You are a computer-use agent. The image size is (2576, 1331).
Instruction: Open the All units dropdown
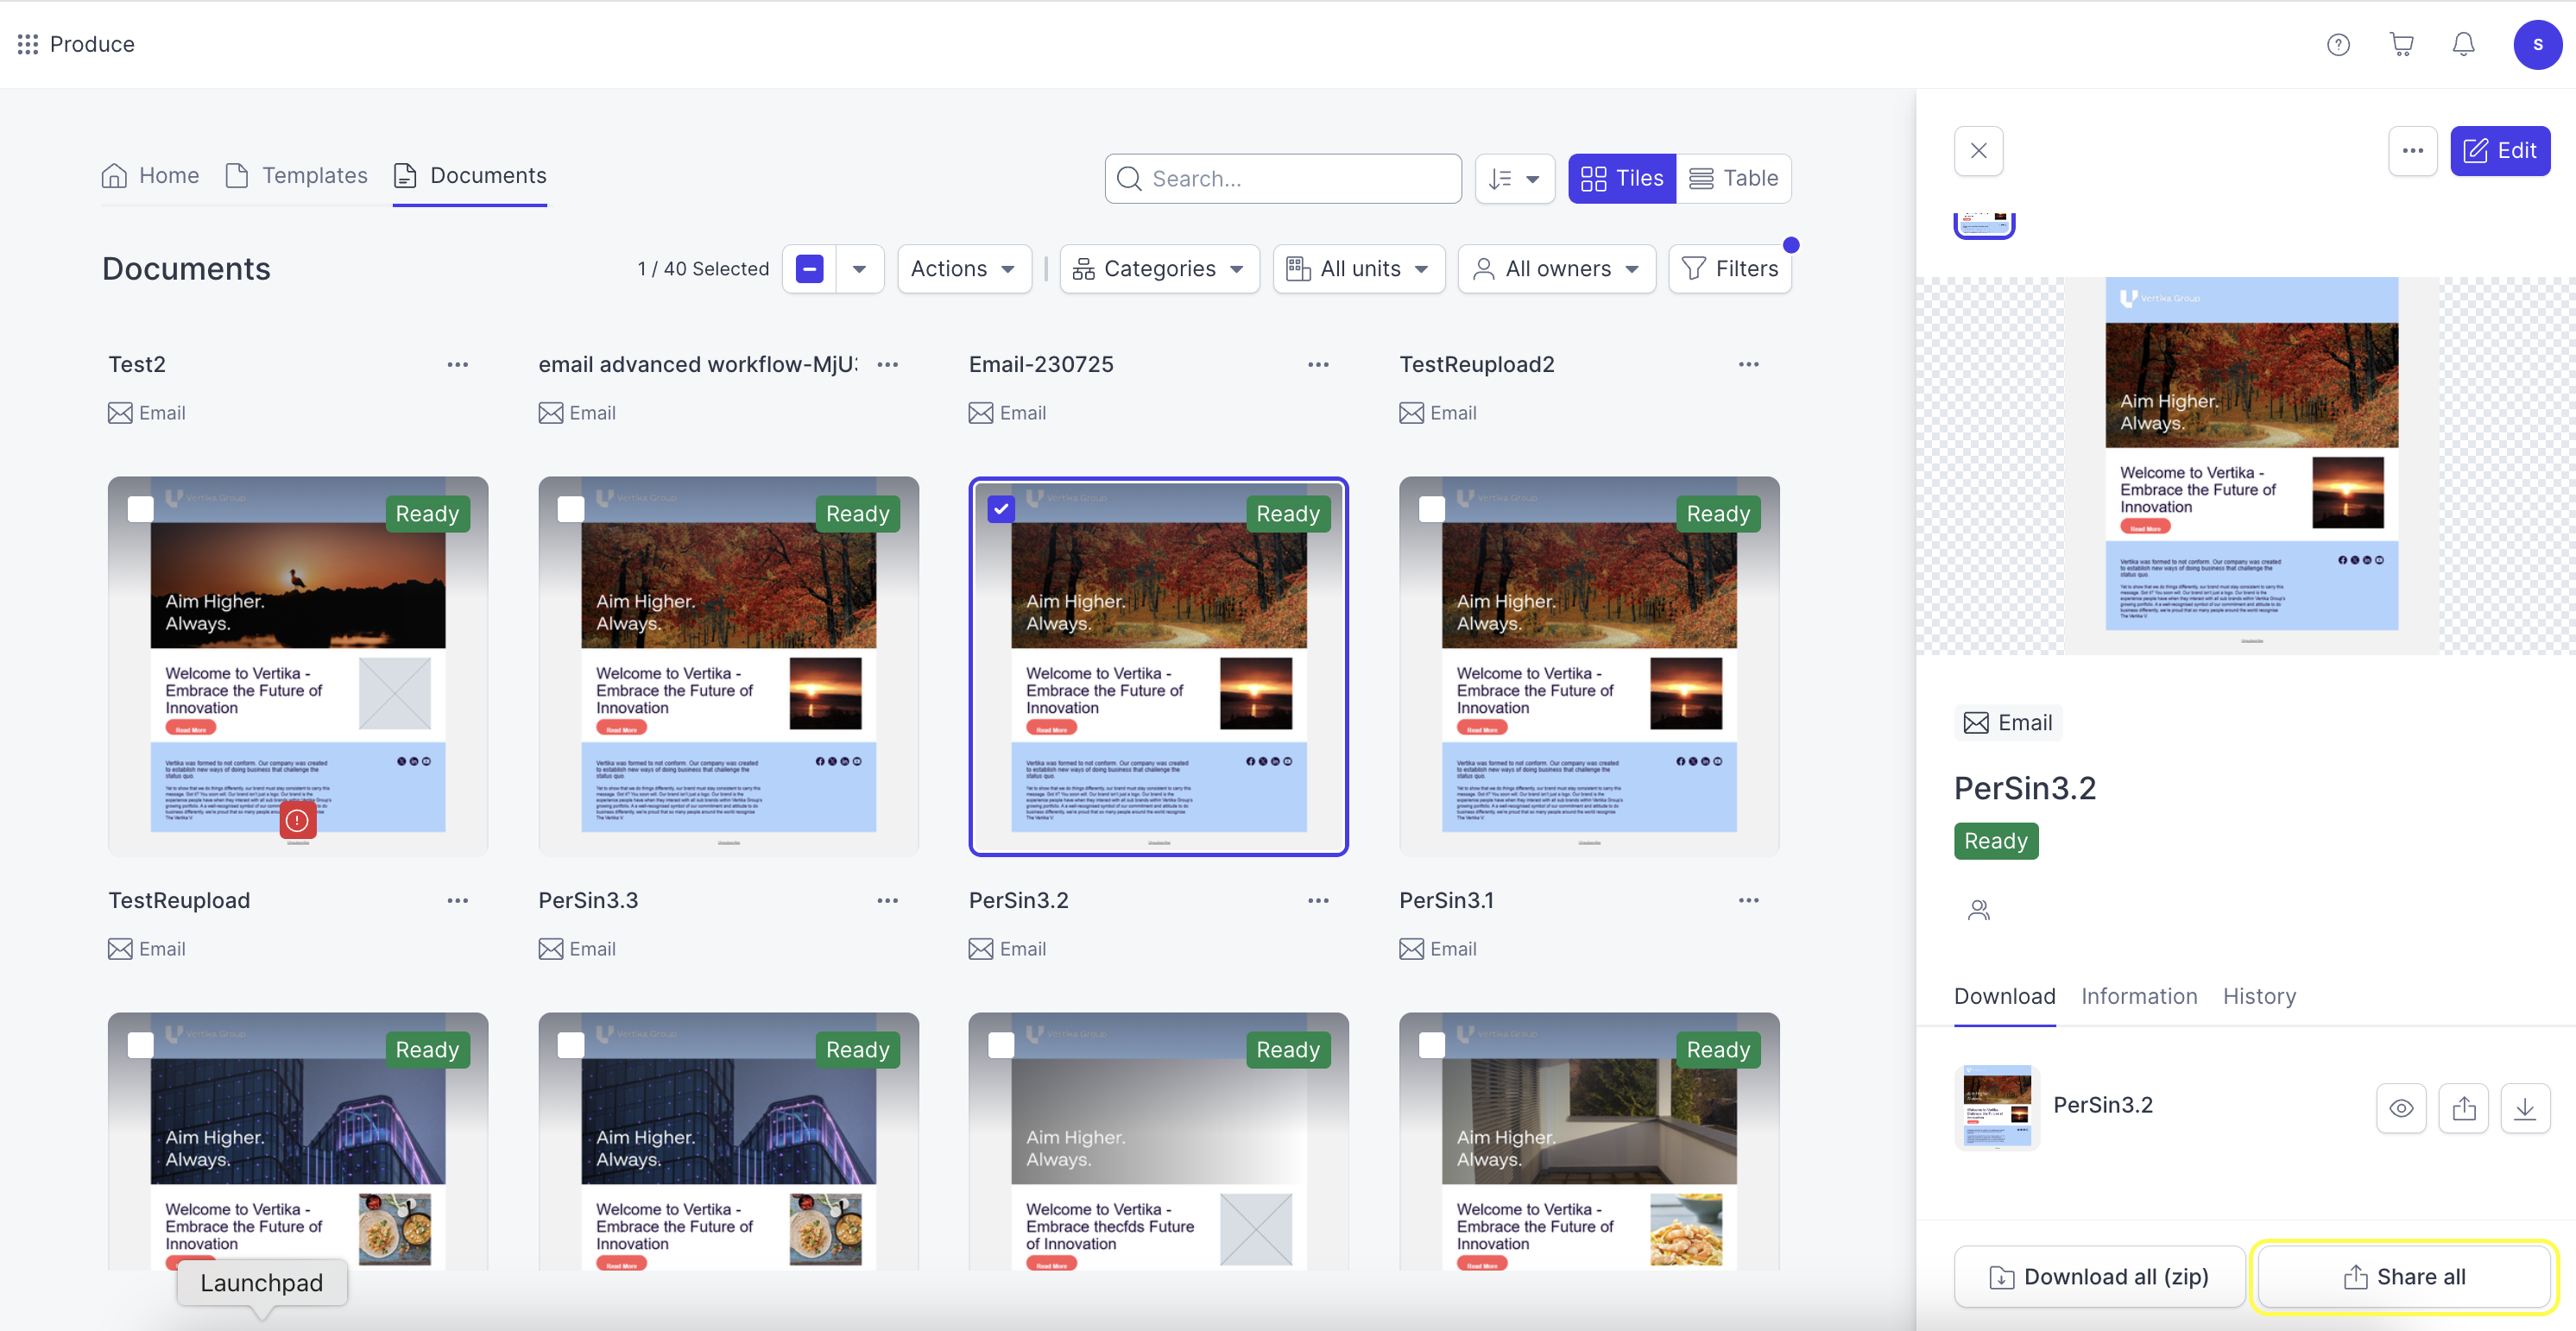click(1358, 269)
